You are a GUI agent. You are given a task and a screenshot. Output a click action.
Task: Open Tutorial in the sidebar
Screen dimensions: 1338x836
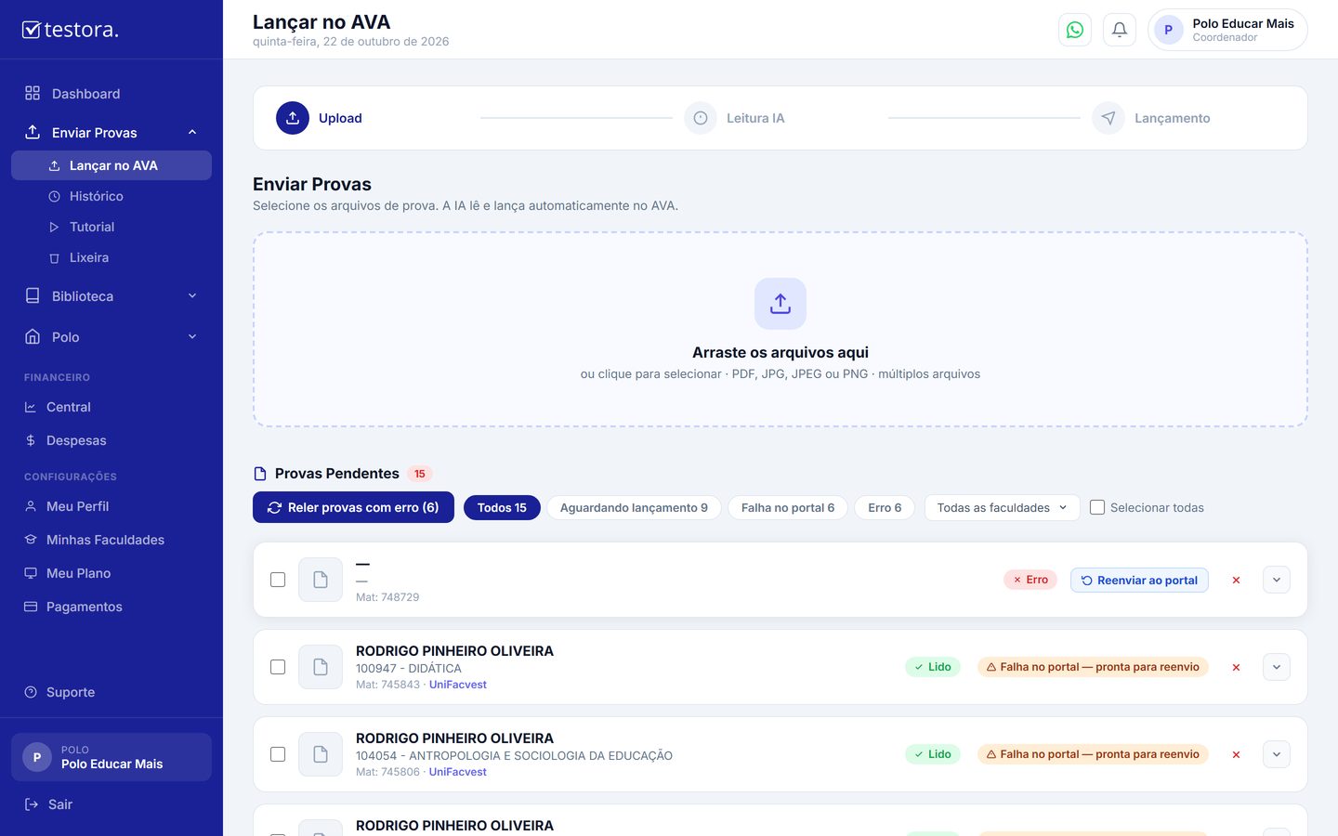pos(111,227)
